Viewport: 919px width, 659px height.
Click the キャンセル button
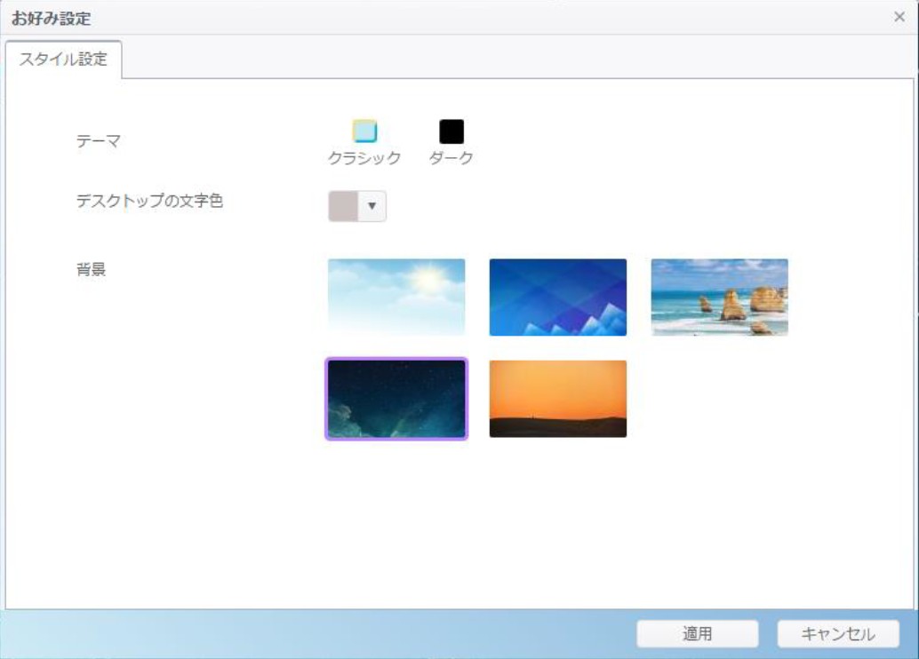coord(838,634)
